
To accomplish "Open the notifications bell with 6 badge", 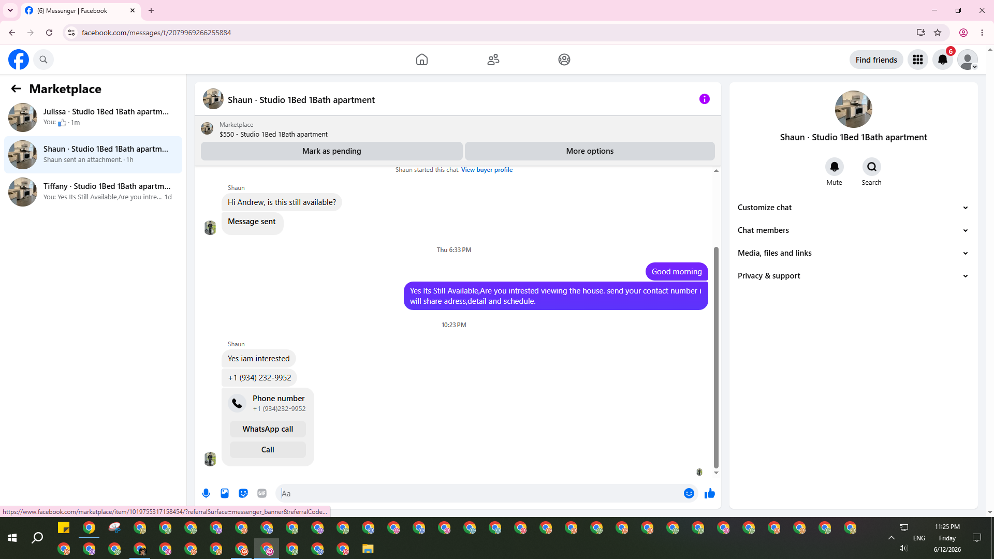I will 943,60.
